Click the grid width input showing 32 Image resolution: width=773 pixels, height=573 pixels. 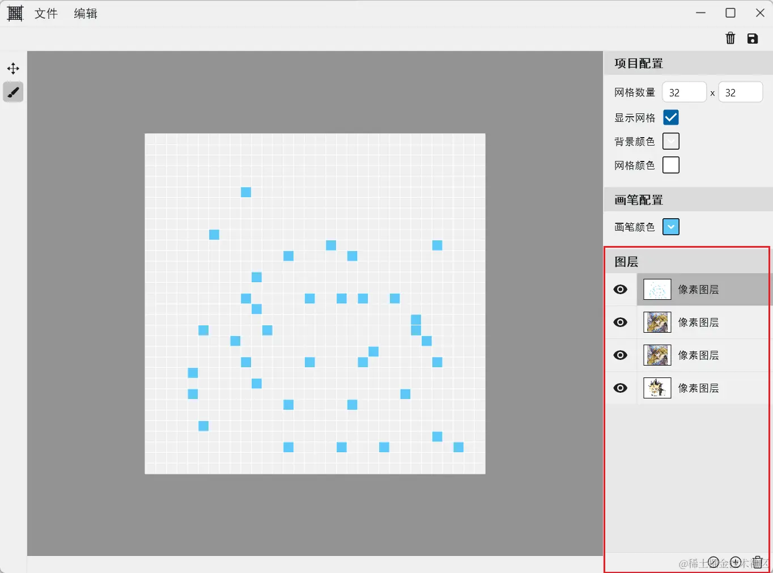tap(684, 92)
